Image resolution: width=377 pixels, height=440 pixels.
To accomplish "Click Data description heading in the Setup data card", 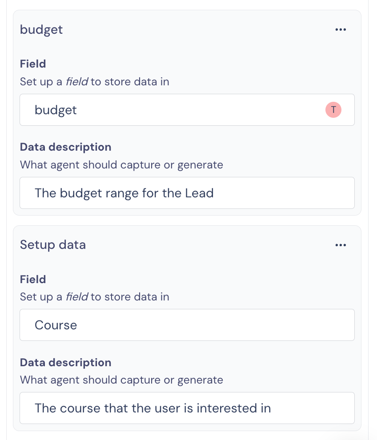I will click(65, 363).
